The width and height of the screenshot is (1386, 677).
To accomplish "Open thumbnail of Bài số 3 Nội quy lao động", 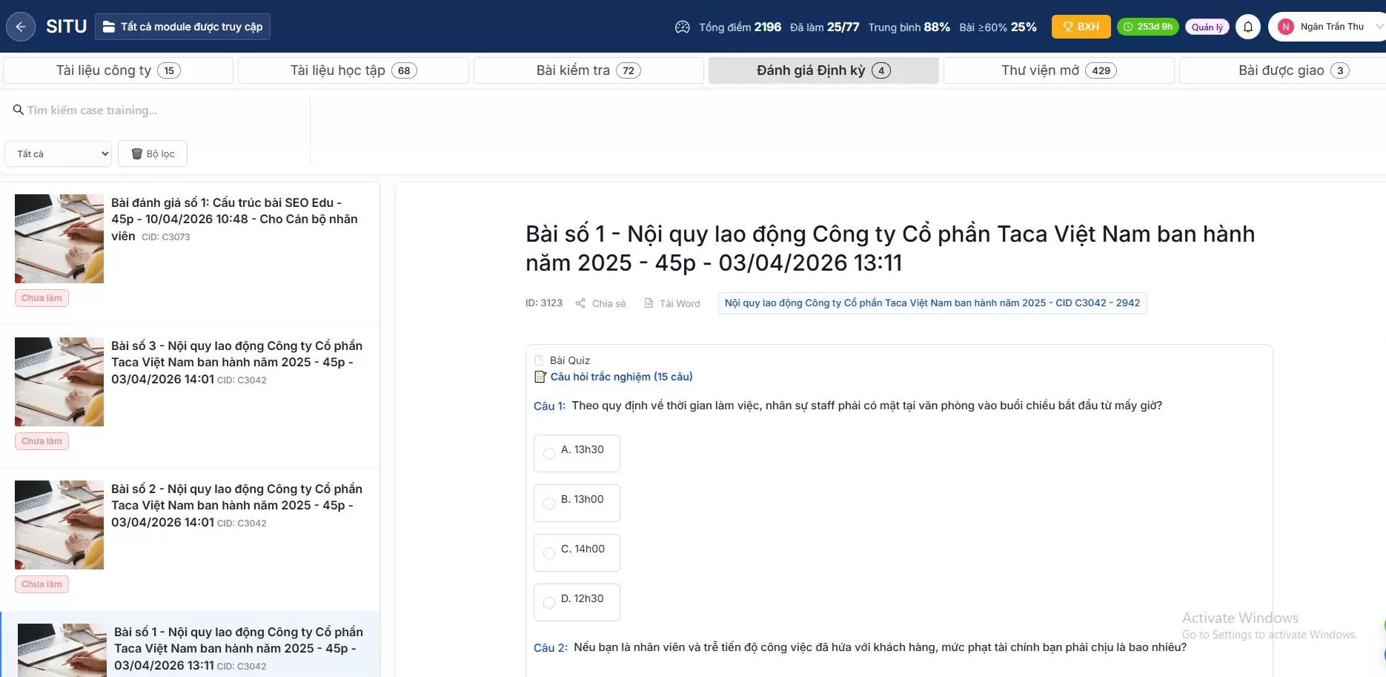I will click(59, 382).
